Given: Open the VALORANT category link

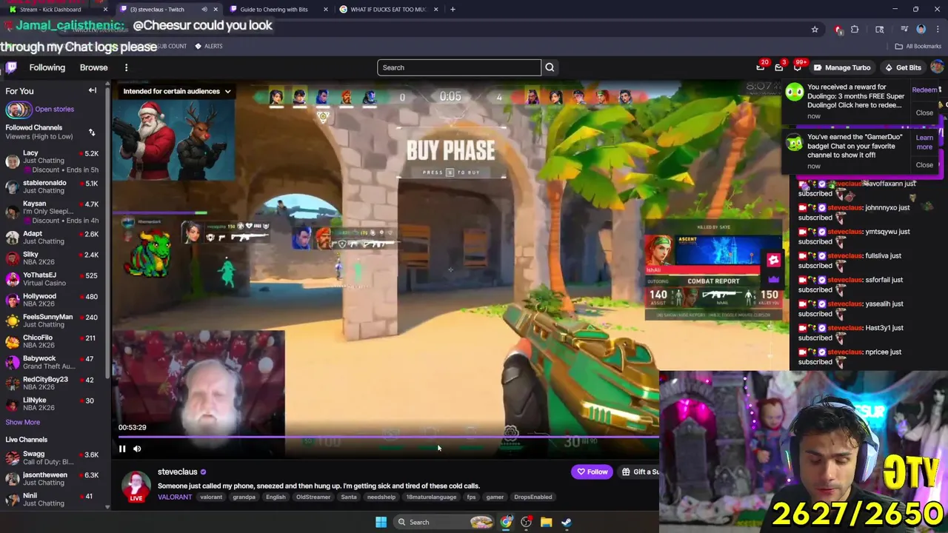Looking at the screenshot, I should pyautogui.click(x=175, y=497).
